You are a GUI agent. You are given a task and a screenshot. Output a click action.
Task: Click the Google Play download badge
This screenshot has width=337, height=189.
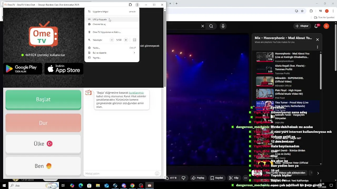[x=23, y=69]
